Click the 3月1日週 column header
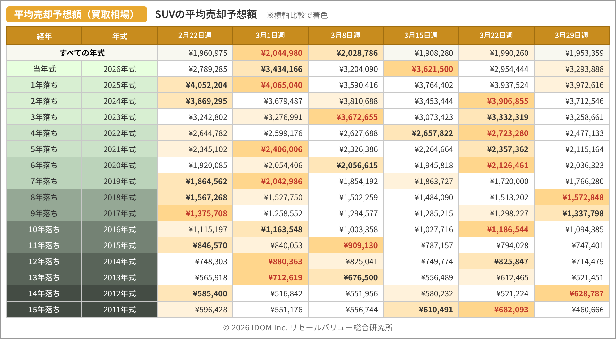This screenshot has height=340, width=616. coord(270,36)
